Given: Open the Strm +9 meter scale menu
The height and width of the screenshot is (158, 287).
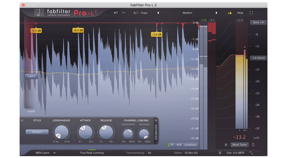Looking at the screenshot, I should (x=258, y=22).
